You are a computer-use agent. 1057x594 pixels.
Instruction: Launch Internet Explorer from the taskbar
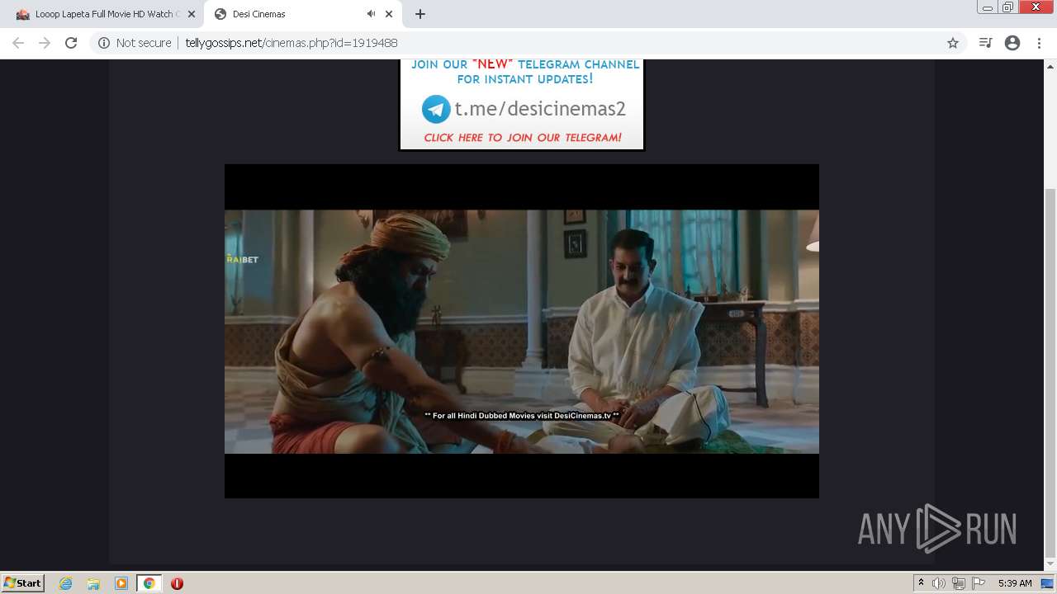[x=65, y=583]
